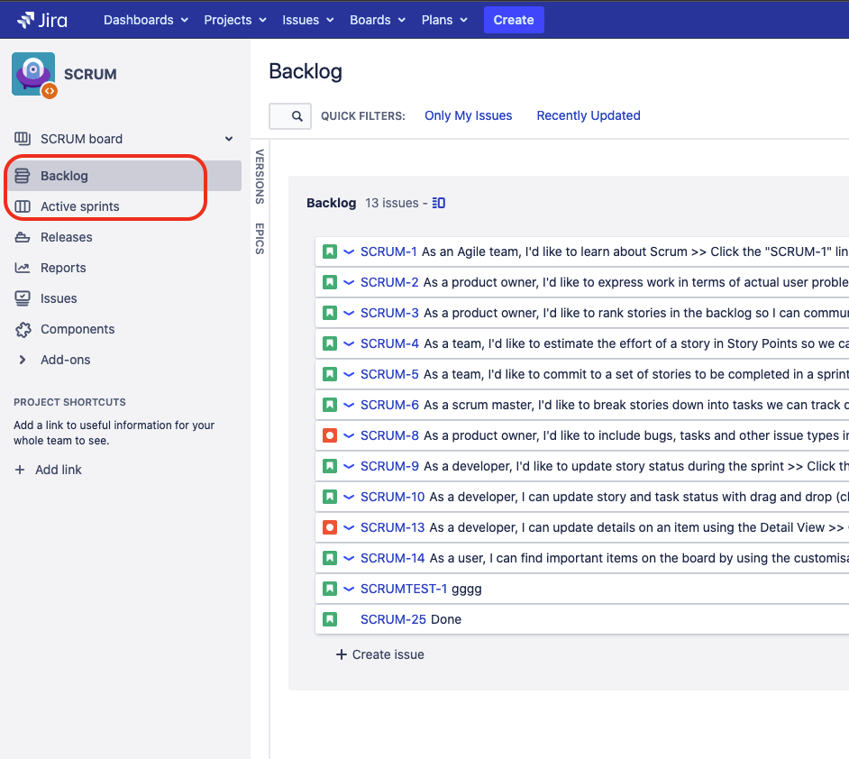Select the SCRUM-10 drag and drop issue row

[582, 497]
